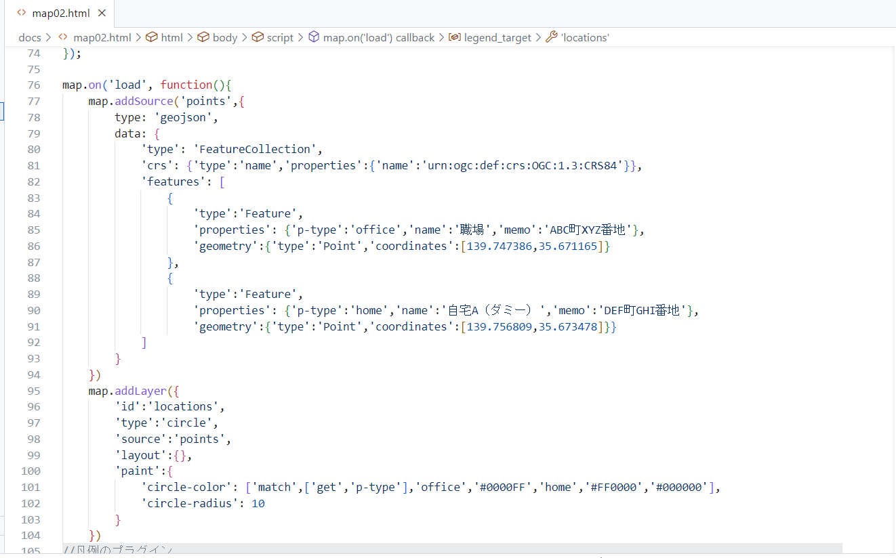This screenshot has width=896, height=558.
Task: Click the 'function' keyword on line 76
Action: (186, 85)
